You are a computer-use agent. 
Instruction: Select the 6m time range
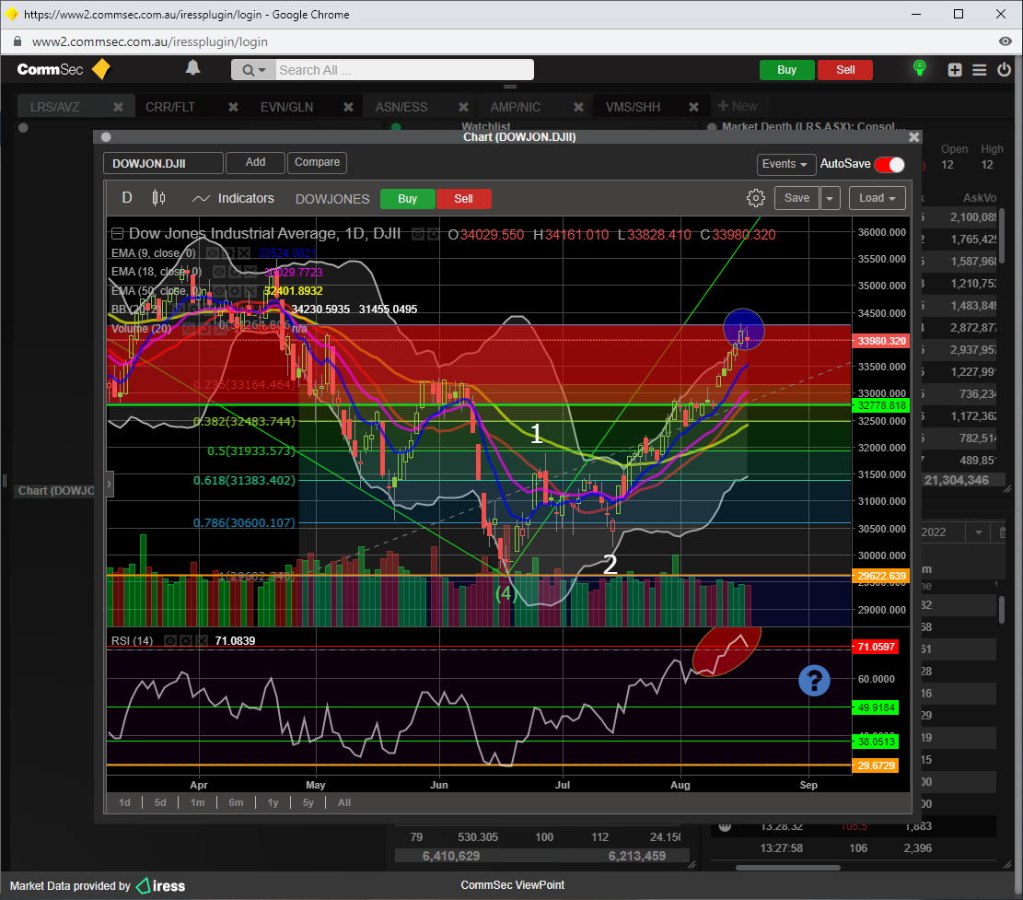click(x=236, y=802)
